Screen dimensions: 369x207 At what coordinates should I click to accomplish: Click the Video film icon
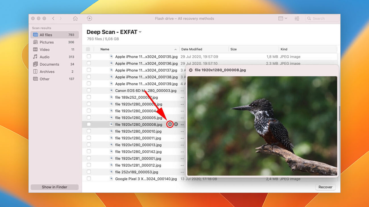35,49
